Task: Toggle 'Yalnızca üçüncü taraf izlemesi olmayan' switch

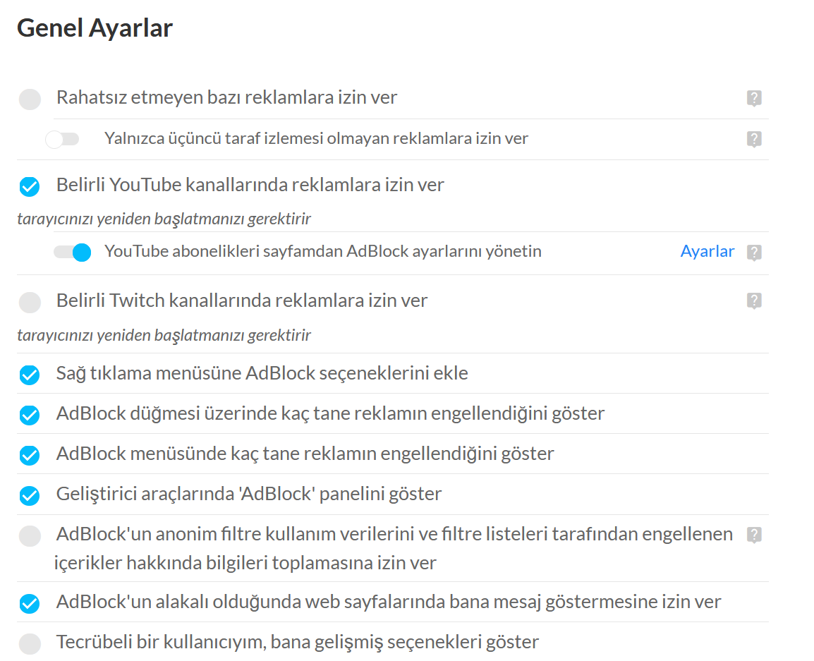Action: point(62,139)
